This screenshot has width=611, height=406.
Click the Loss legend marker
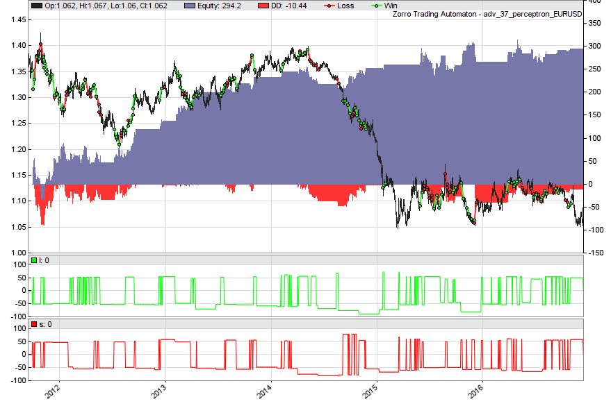(x=329, y=6)
